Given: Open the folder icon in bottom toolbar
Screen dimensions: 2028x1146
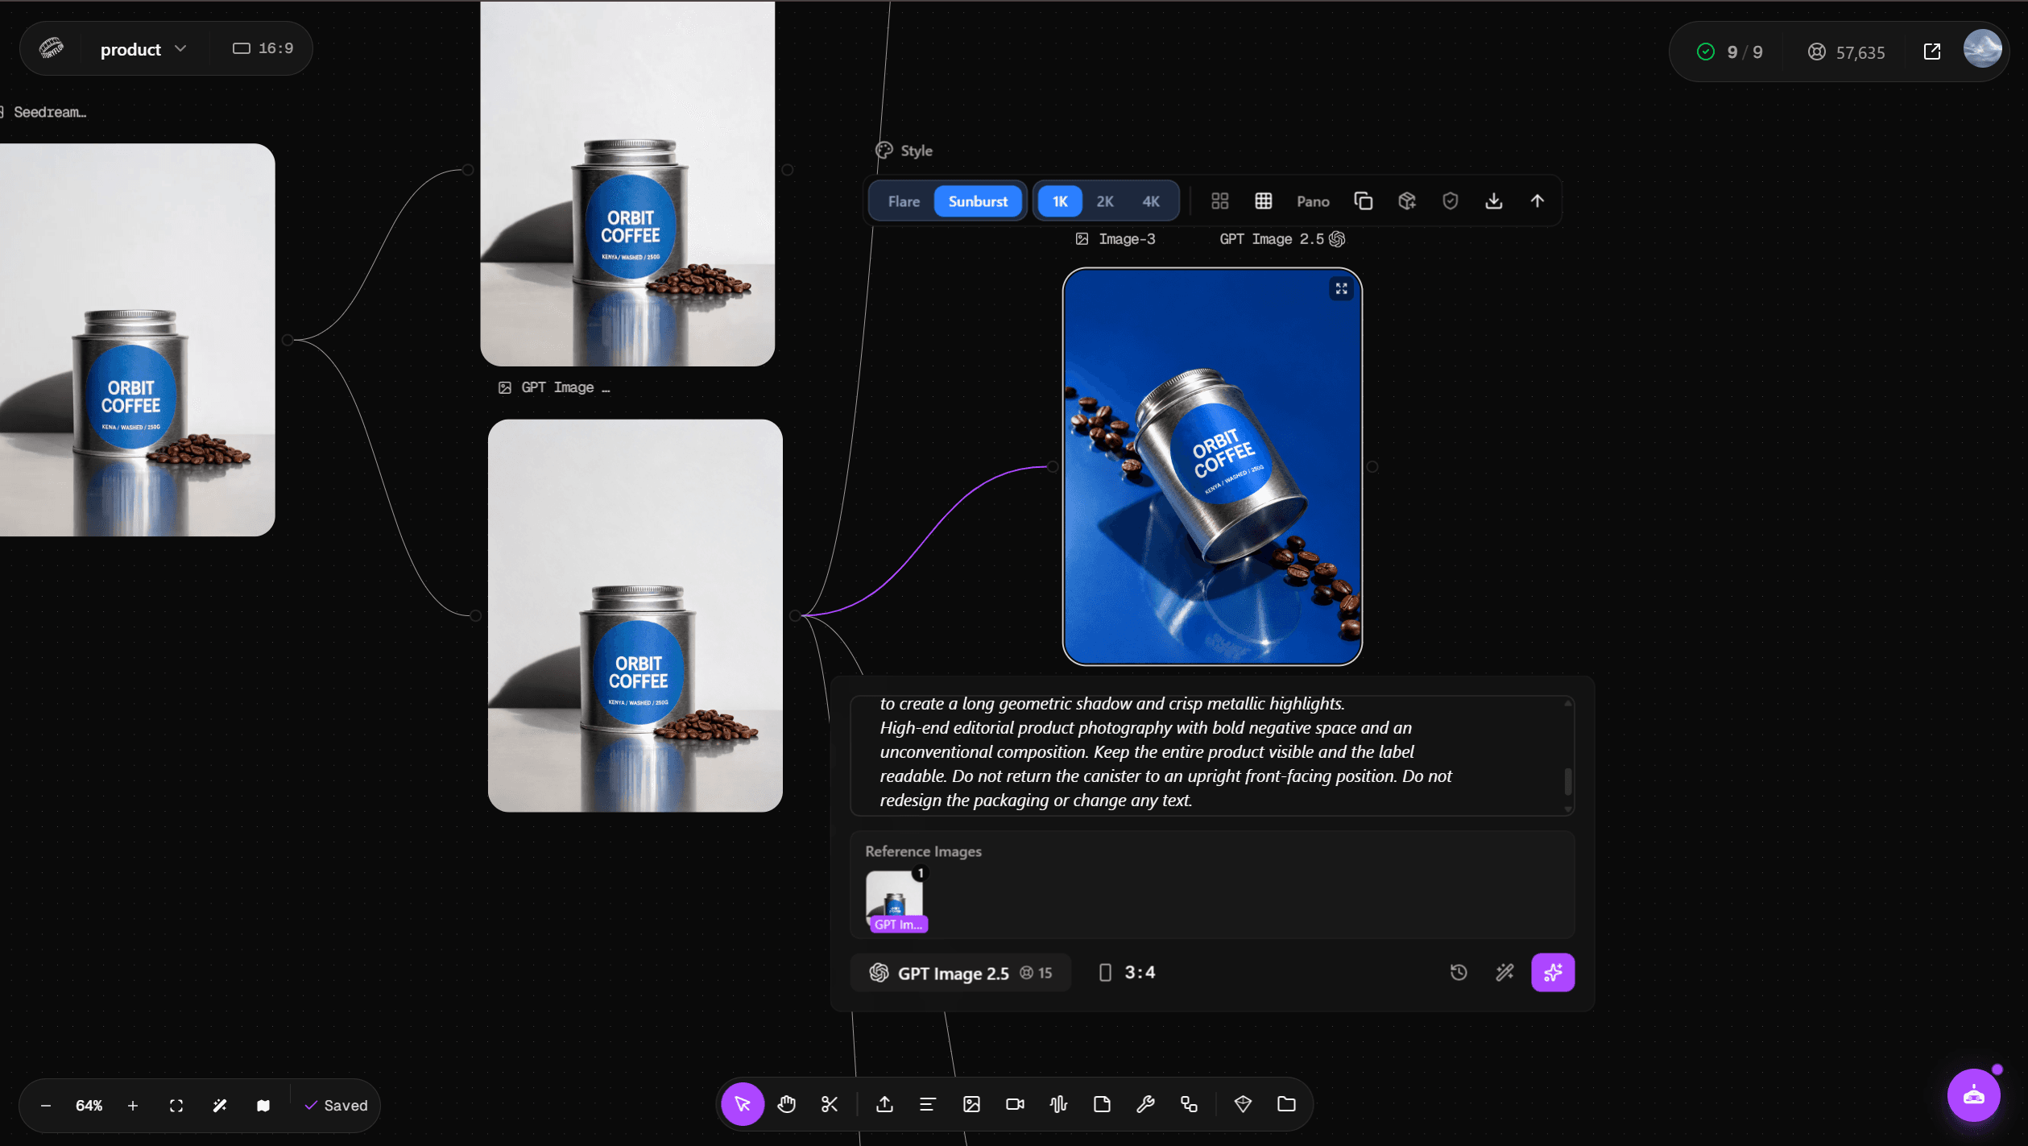Looking at the screenshot, I should pos(1286,1104).
